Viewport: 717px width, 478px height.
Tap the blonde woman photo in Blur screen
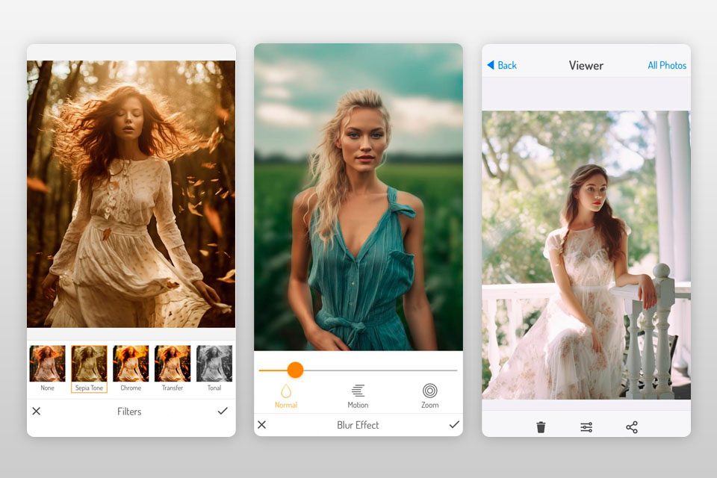[x=358, y=197]
